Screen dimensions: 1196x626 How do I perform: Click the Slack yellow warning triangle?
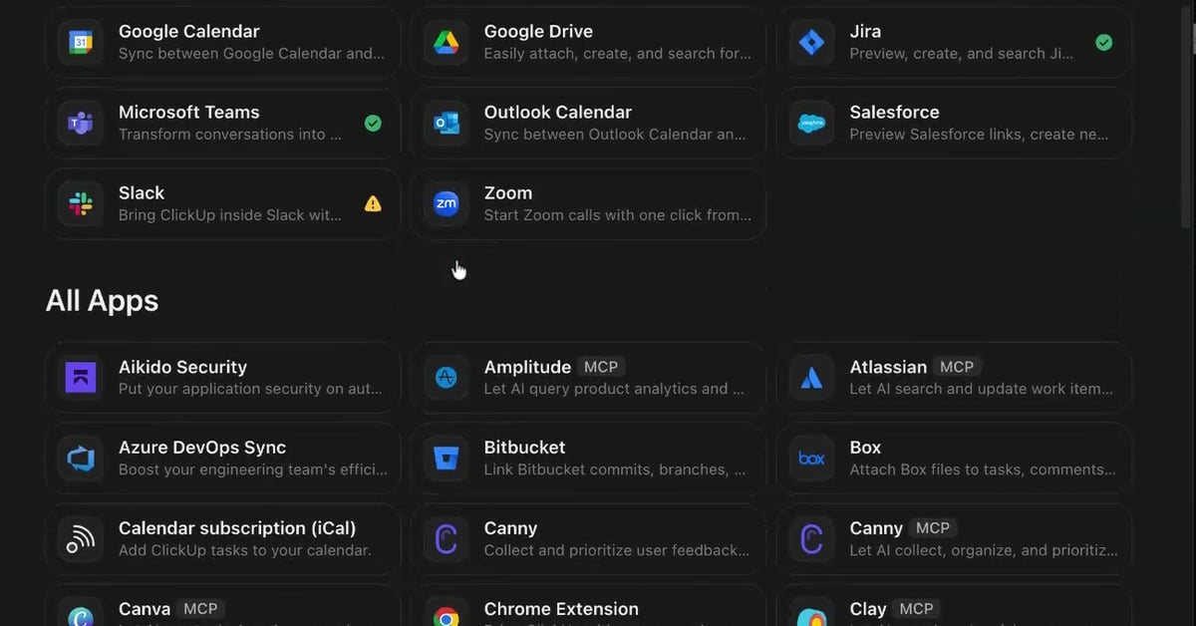coord(373,203)
